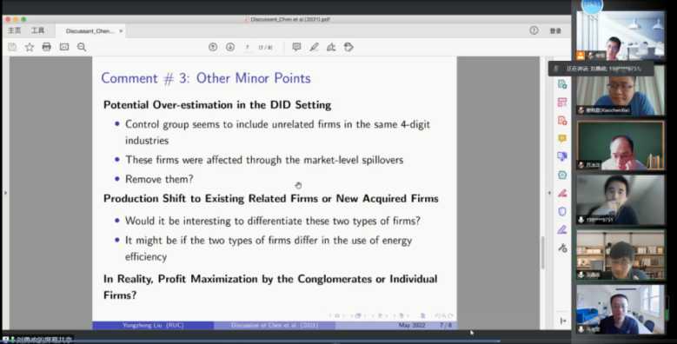The image size is (677, 344).
Task: Add a comment with the speech bubble tool
Action: point(296,47)
